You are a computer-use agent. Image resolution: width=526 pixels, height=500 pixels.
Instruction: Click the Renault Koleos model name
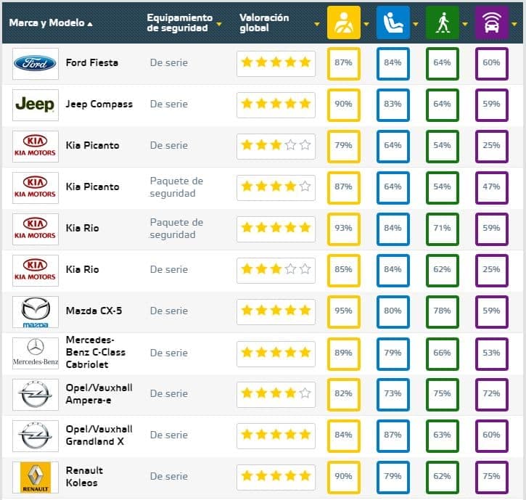coord(84,477)
